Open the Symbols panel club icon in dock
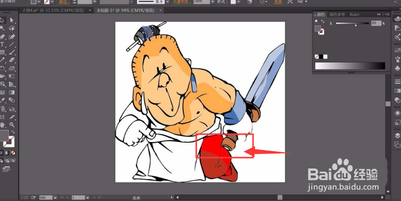Screen dimensions: 401x201 (397, 68)
